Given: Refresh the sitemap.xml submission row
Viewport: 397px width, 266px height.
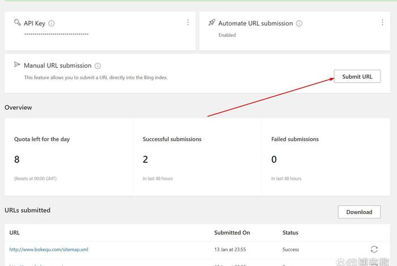Looking at the screenshot, I should coord(374,249).
